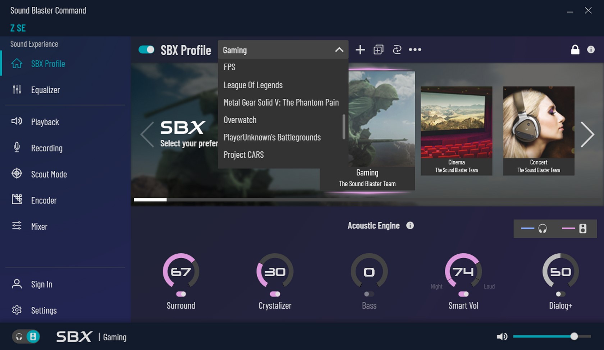
Task: Enable the Bass switch
Action: tap(369, 294)
